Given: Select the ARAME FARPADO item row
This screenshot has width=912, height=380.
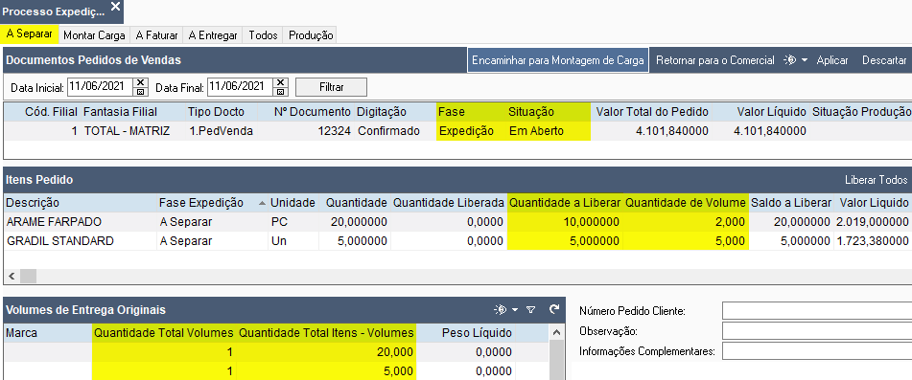Looking at the screenshot, I should point(457,222).
